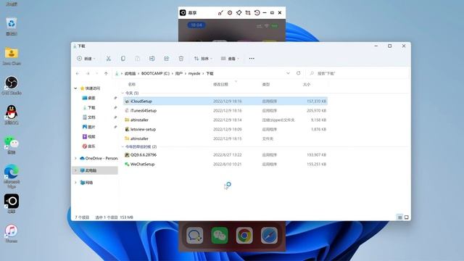Go up one folder with Up arrow
The width and height of the screenshot is (464, 261).
coord(106,73)
